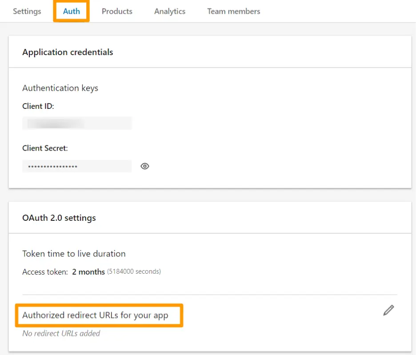Reveal the Client Secret with eye icon
416x355 pixels.
coord(145,166)
